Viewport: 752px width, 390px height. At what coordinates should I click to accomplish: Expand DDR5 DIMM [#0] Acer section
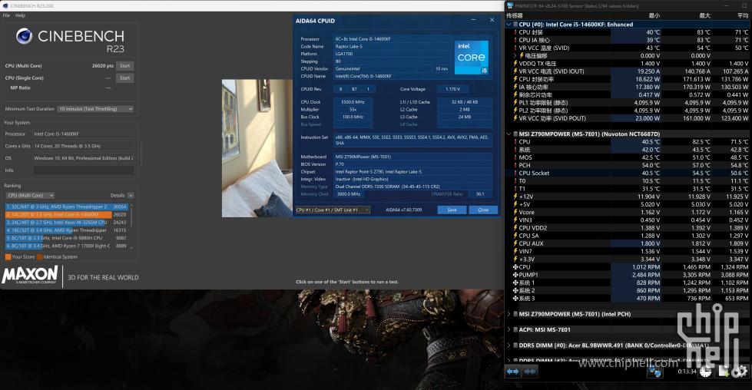click(509, 345)
